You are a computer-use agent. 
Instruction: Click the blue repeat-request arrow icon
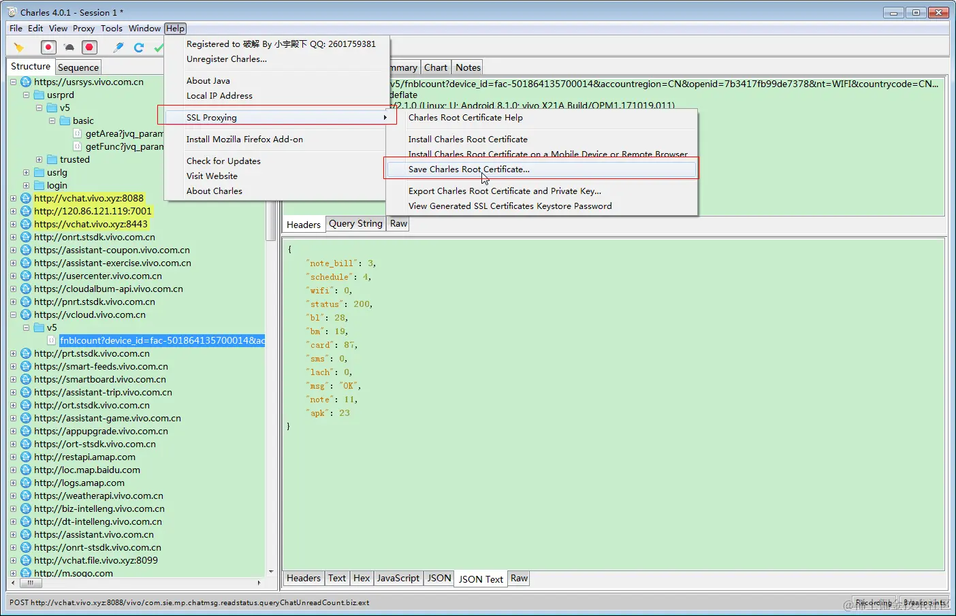point(139,47)
